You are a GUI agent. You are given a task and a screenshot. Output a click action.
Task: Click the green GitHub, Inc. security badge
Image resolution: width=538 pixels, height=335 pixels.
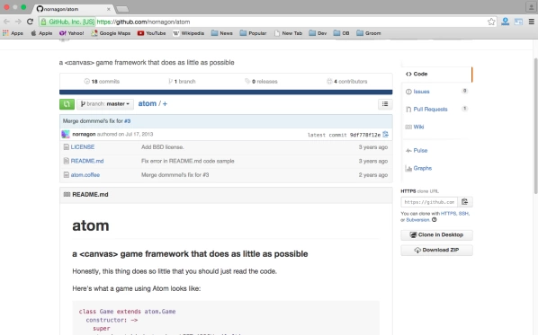coord(67,22)
